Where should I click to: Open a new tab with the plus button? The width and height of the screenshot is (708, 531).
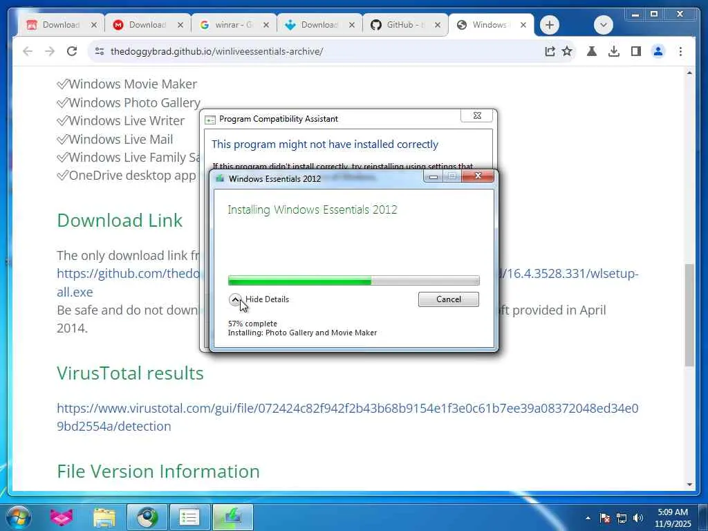coord(550,25)
